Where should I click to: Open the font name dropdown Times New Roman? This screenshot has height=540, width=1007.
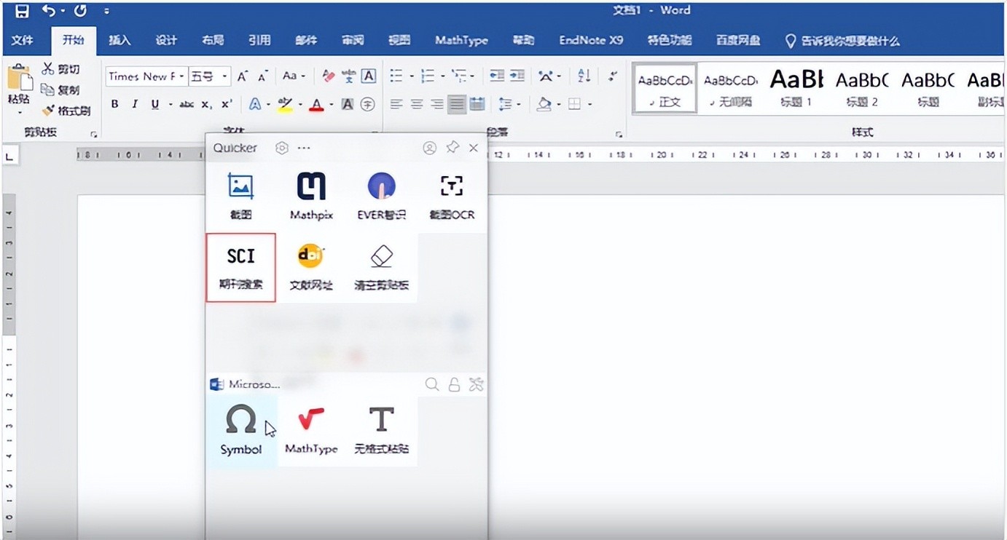144,76
